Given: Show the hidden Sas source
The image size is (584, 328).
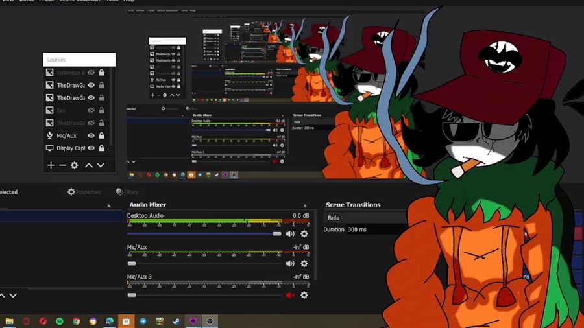Looking at the screenshot, I should click(x=91, y=110).
